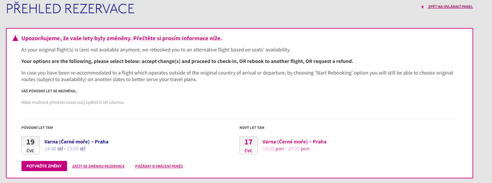Select the 19 ČVC original flight date box
This screenshot has height=183, width=492.
pos(30,145)
